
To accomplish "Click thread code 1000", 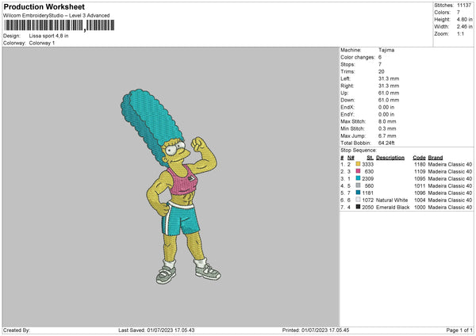I will click(x=420, y=208).
